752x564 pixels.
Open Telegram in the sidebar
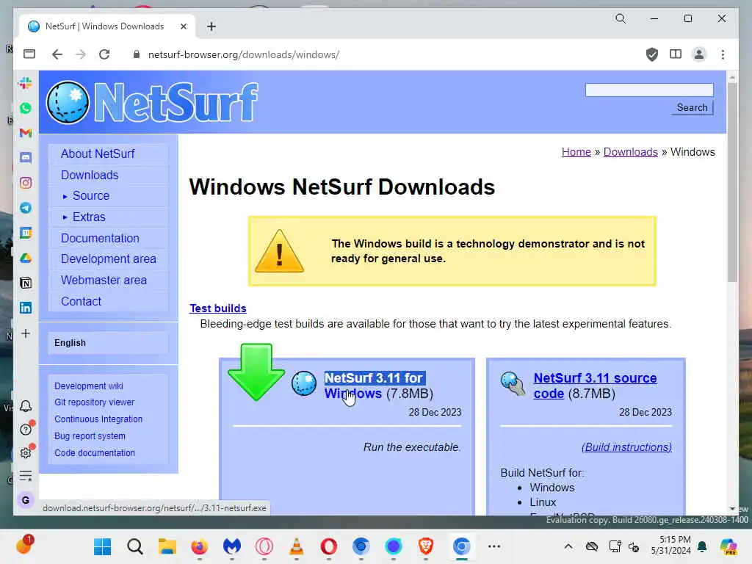pyautogui.click(x=26, y=208)
